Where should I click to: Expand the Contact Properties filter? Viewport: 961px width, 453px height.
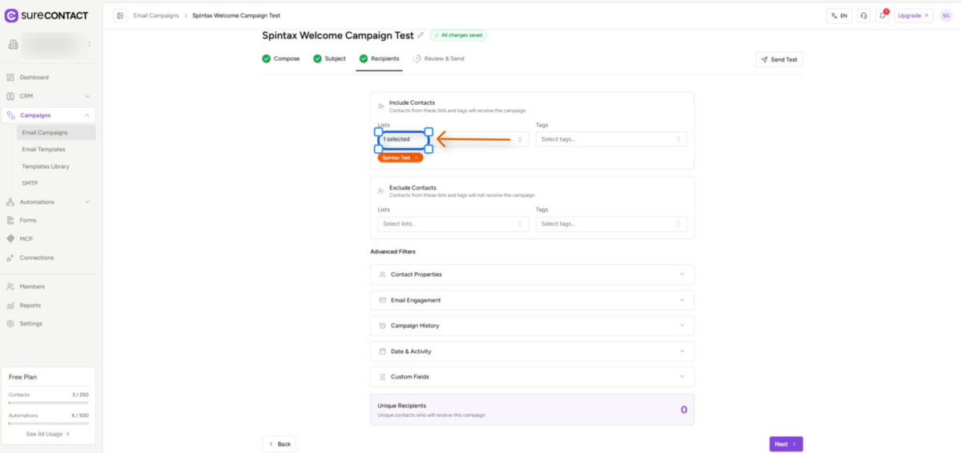pos(532,275)
